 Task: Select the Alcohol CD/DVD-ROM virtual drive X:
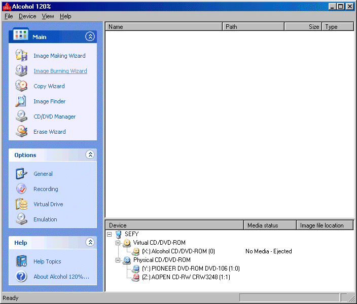point(178,251)
